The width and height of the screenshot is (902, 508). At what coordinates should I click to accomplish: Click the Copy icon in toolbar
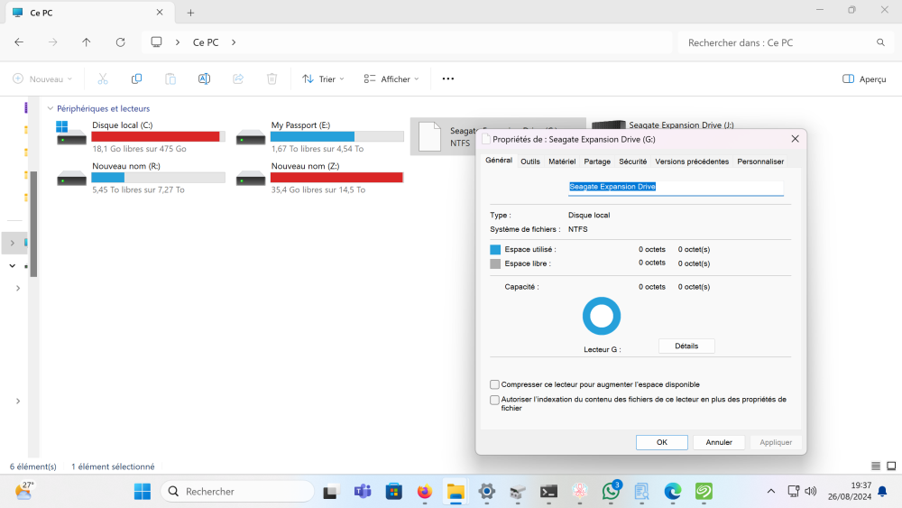(136, 79)
